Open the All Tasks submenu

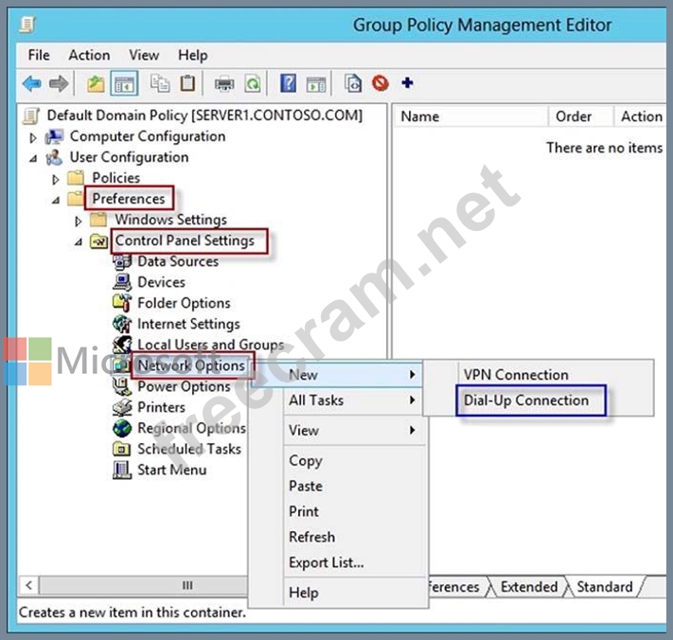tap(352, 400)
